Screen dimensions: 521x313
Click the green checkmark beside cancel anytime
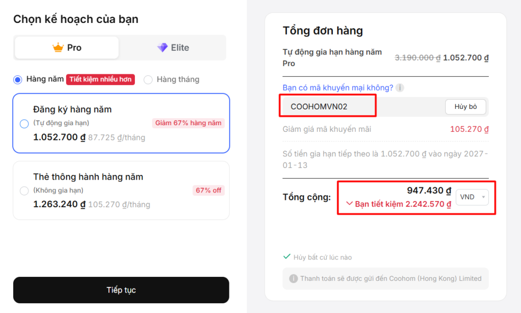coord(287,257)
